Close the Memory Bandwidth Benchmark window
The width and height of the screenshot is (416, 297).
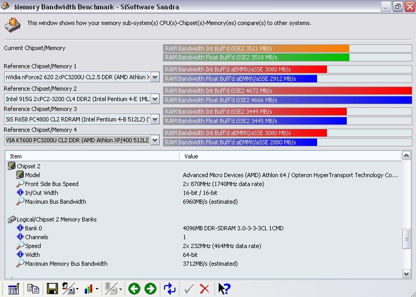pyautogui.click(x=410, y=6)
